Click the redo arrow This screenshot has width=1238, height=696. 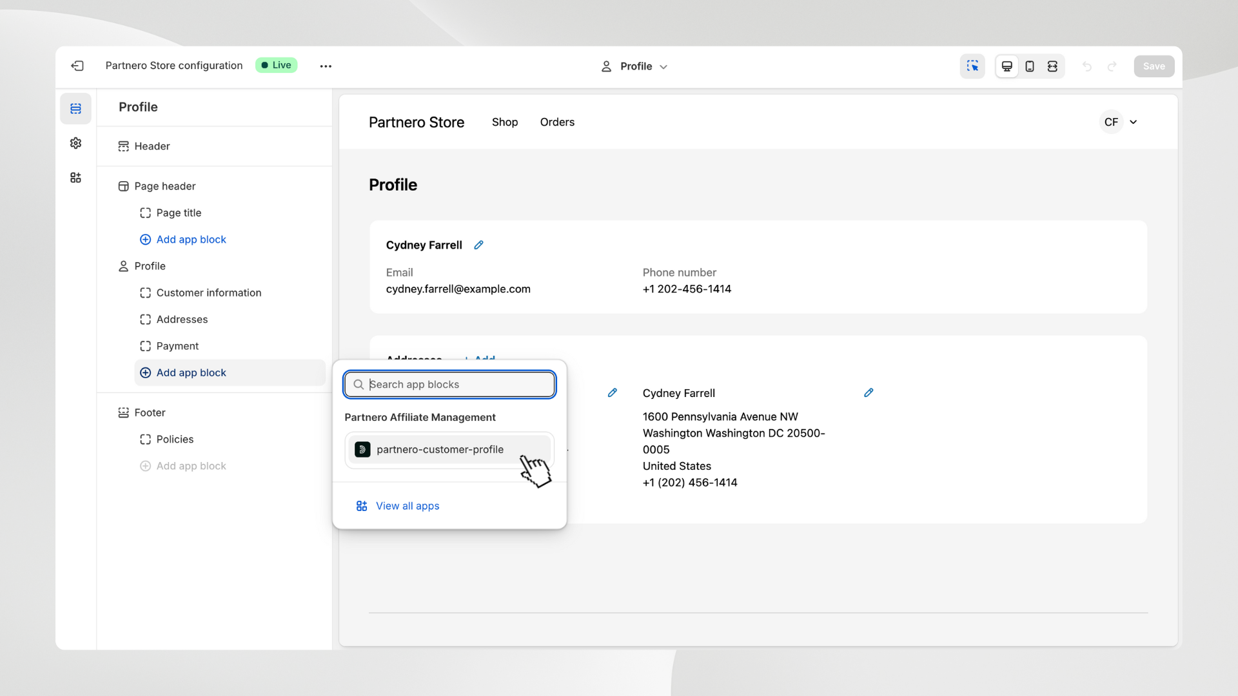(1112, 66)
